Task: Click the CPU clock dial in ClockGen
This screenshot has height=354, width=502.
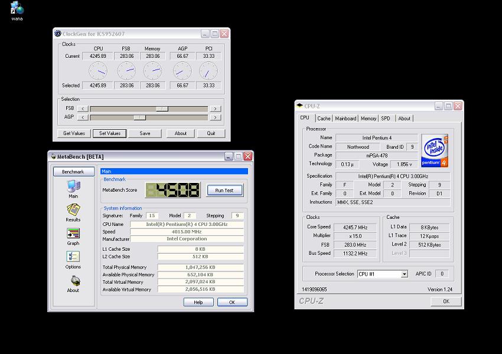Action: [98, 71]
